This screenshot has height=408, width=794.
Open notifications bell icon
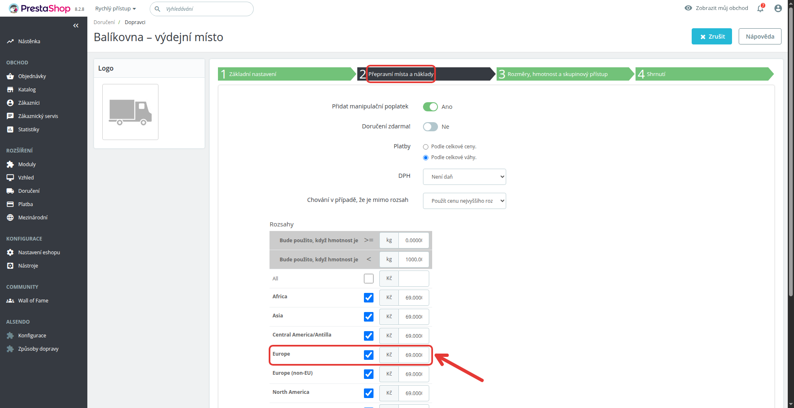[760, 8]
